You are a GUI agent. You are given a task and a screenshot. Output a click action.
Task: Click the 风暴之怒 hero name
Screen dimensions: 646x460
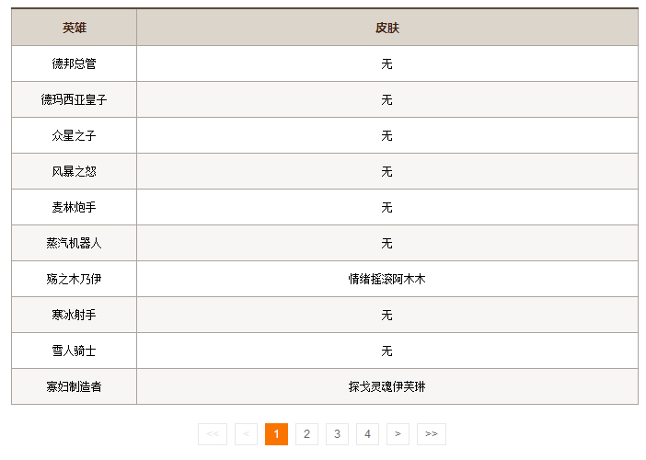click(75, 171)
